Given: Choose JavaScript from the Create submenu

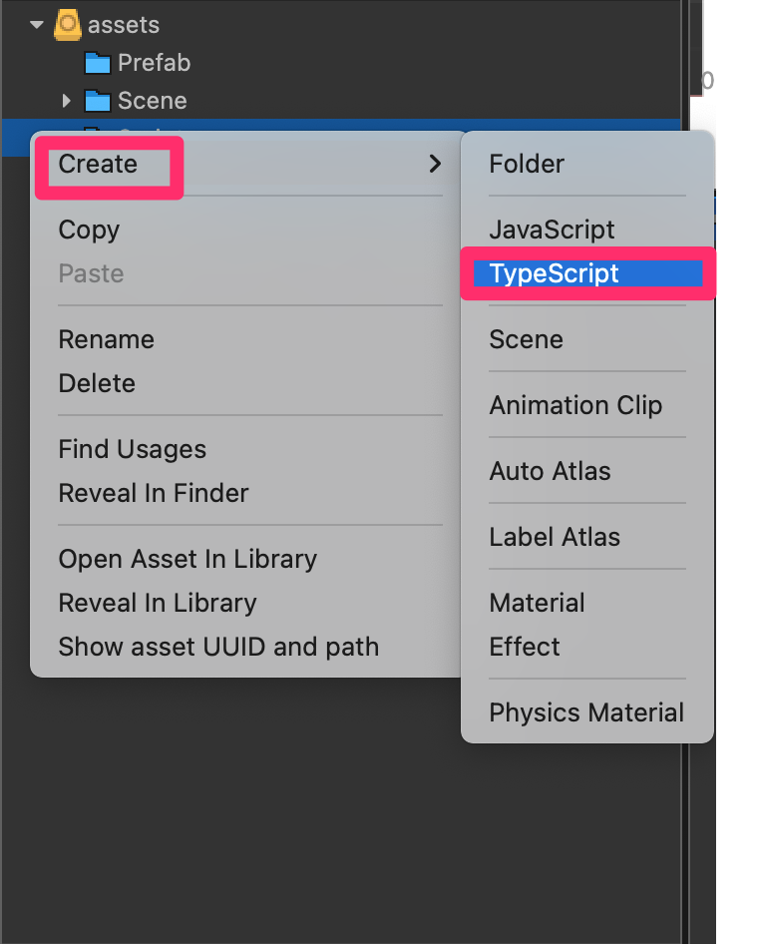Looking at the screenshot, I should [x=552, y=230].
